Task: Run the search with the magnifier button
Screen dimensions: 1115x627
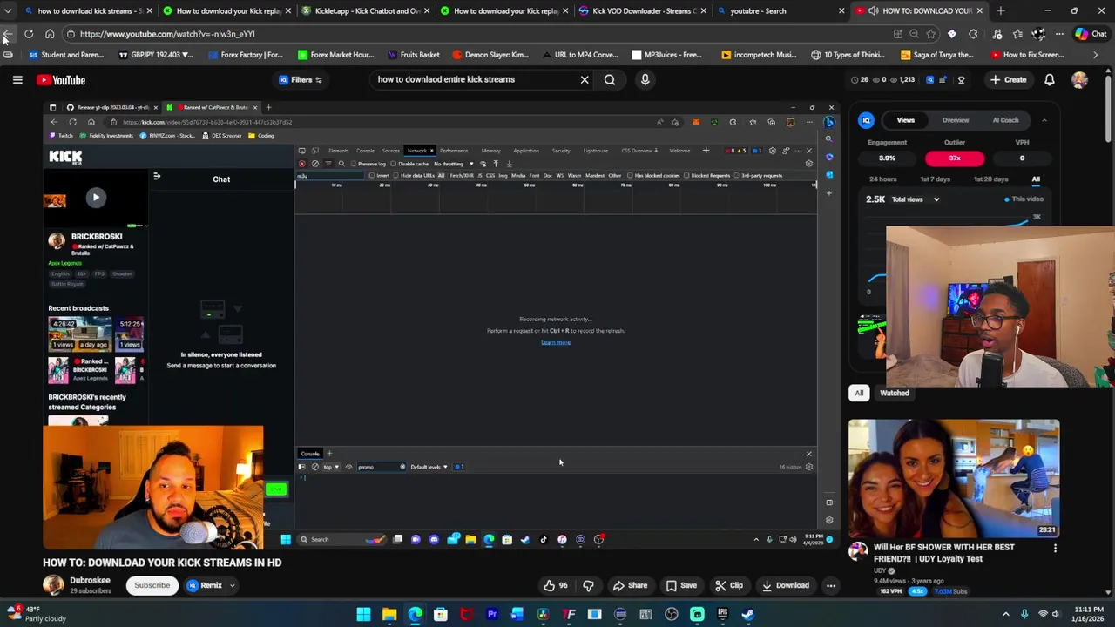Action: 610,80
